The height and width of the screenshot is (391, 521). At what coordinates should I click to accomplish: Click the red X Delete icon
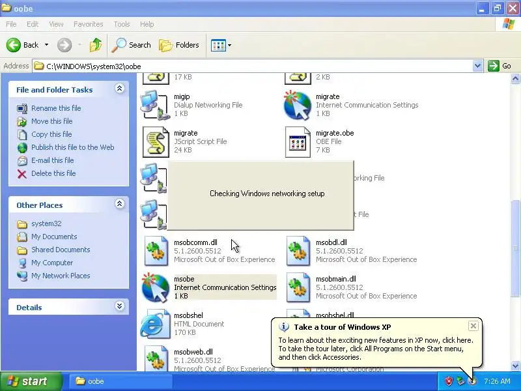22,174
